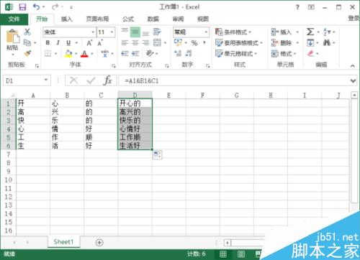Switch to the Data tab
Viewport: 360px width, 260px height.
coord(153,19)
